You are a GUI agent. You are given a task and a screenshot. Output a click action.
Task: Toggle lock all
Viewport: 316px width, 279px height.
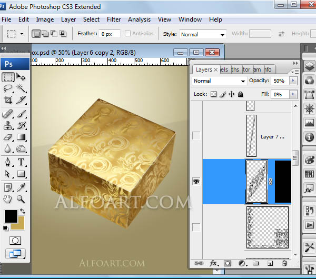click(241, 94)
